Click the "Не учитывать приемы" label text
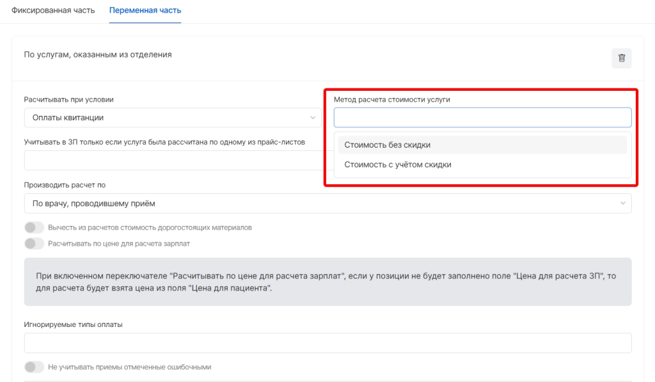 pyautogui.click(x=129, y=367)
